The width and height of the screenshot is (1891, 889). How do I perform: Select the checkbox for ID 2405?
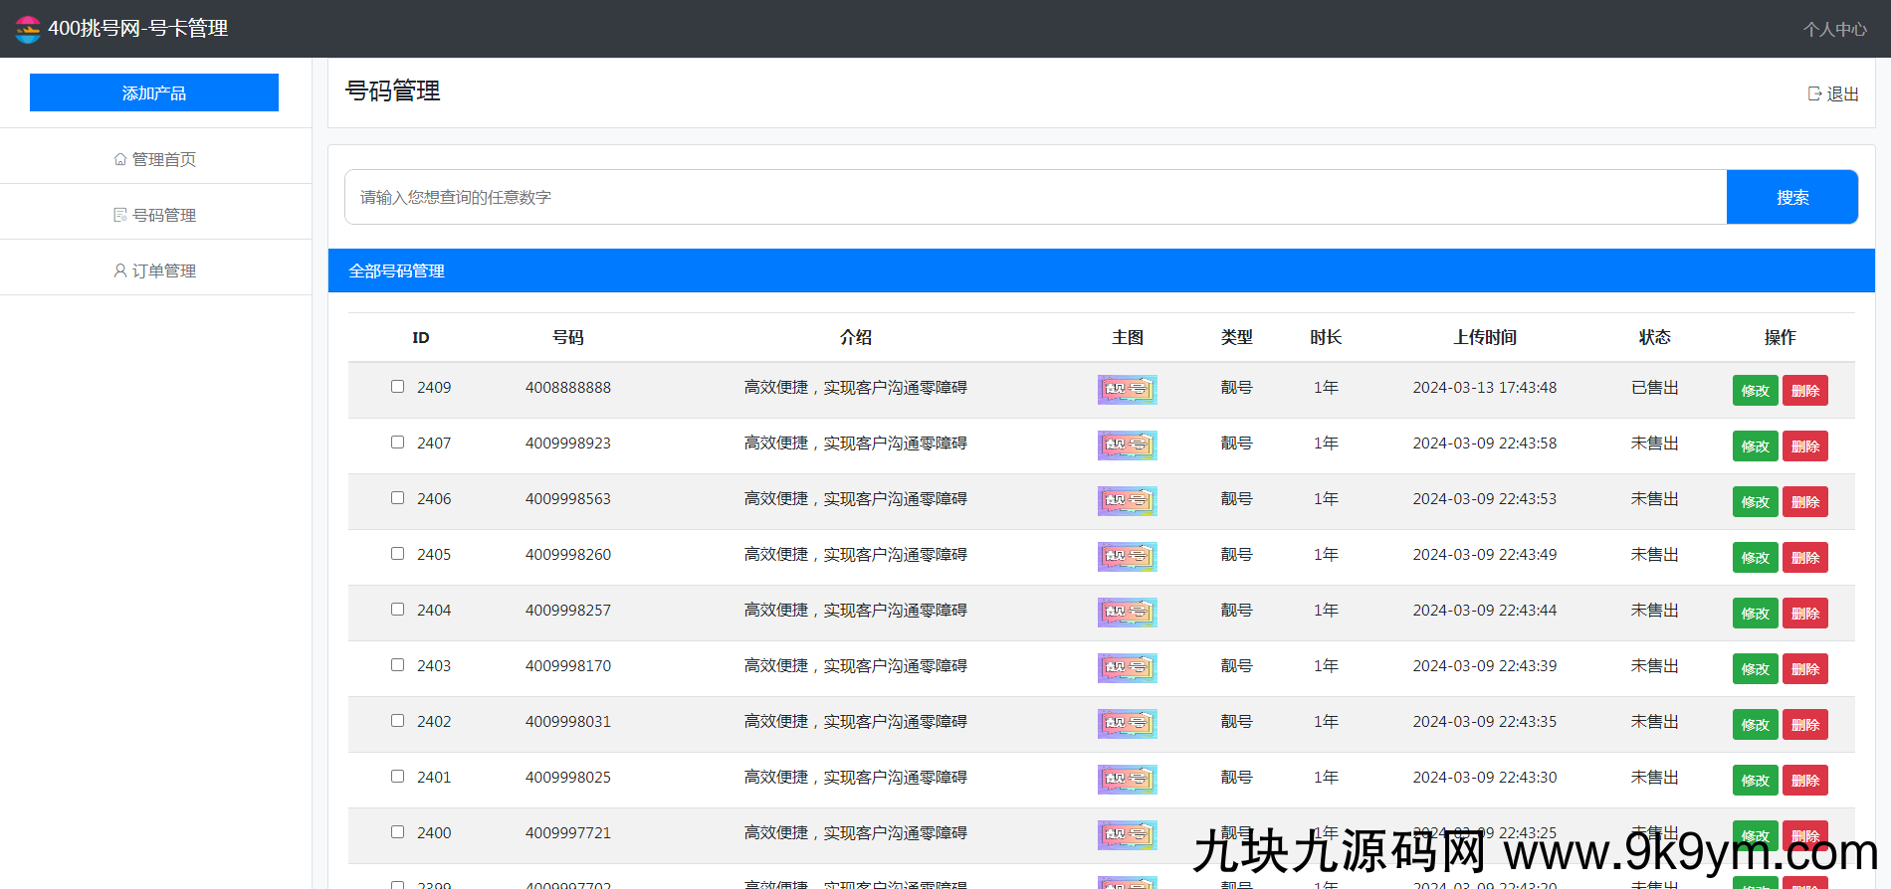pyautogui.click(x=397, y=554)
